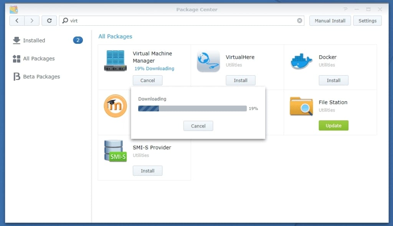Click the search field containing virt

(182, 21)
